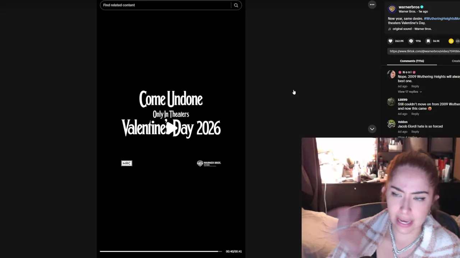Save video with bookmark icon
460x258 pixels.
[x=428, y=41]
